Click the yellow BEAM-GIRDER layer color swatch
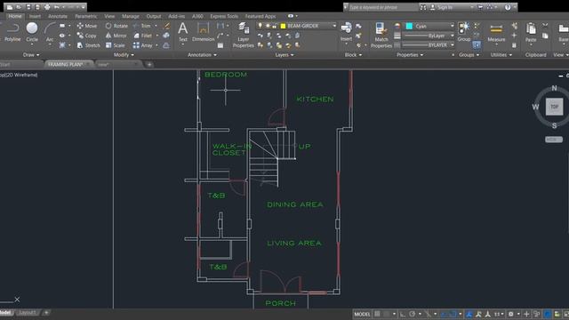The image size is (569, 320). click(x=283, y=26)
